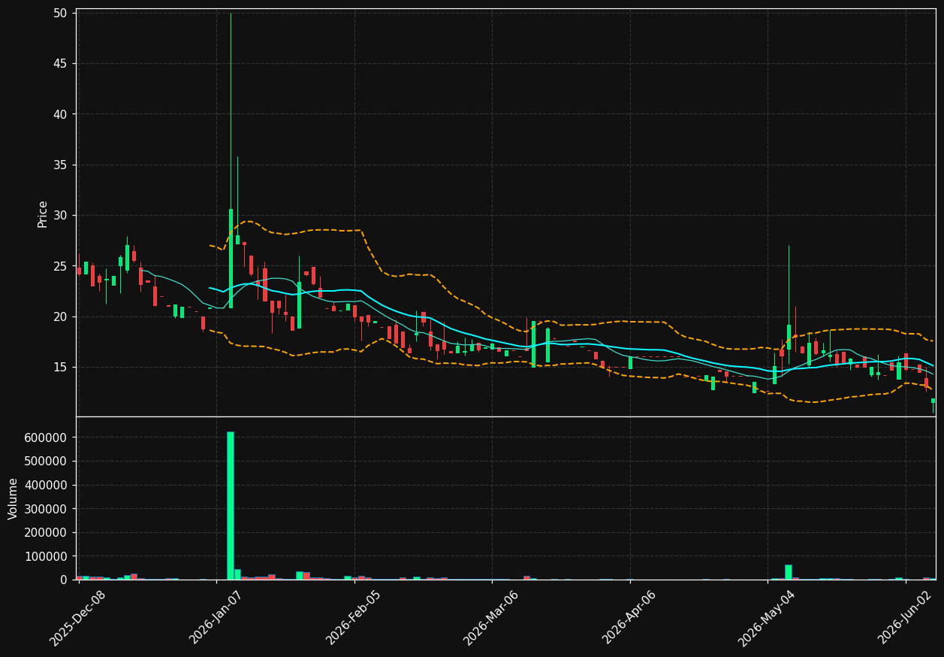The width and height of the screenshot is (944, 657).
Task: Click the price axis value 25
Action: [60, 266]
